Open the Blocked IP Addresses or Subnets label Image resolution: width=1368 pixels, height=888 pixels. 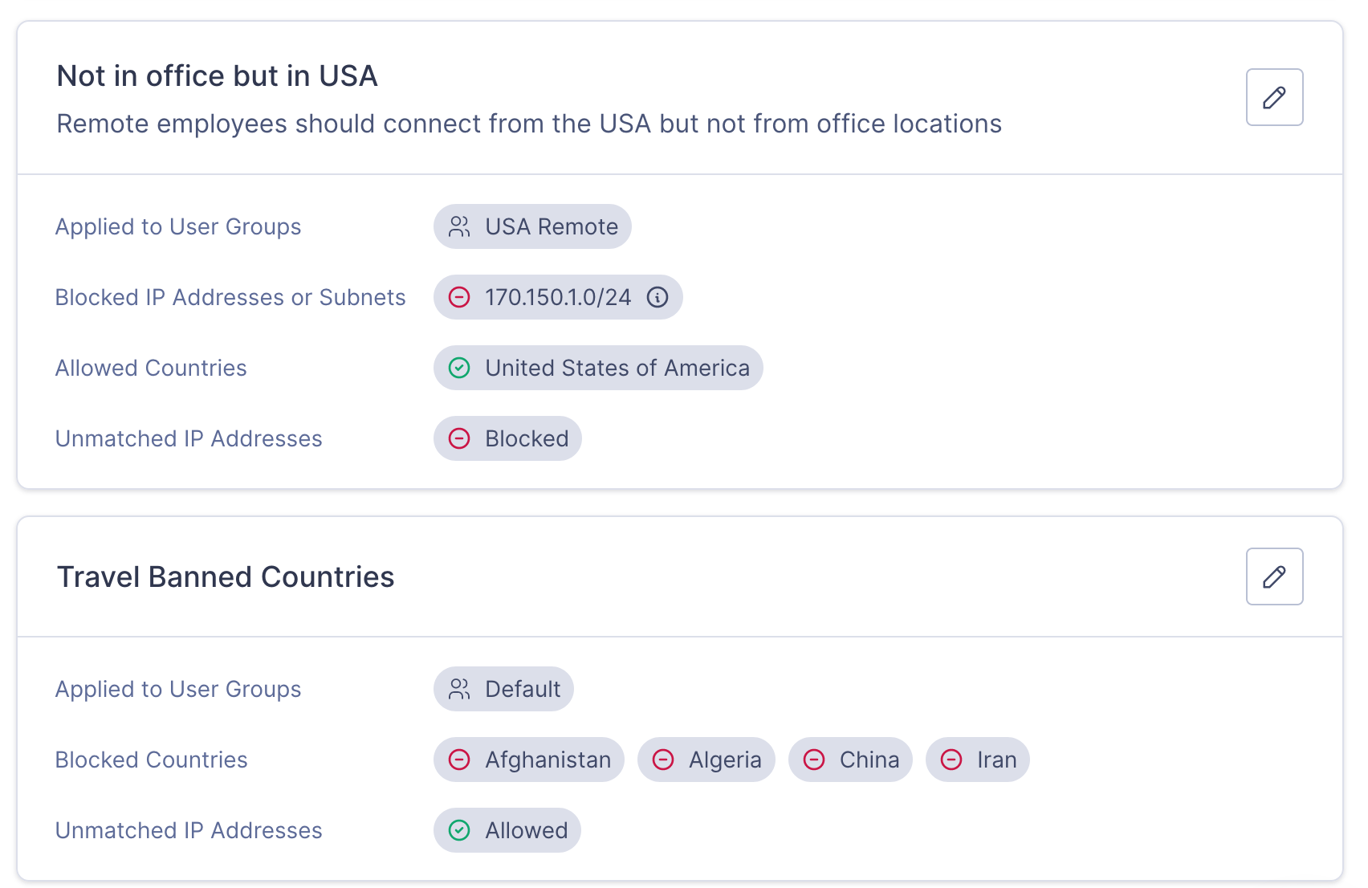tap(230, 297)
